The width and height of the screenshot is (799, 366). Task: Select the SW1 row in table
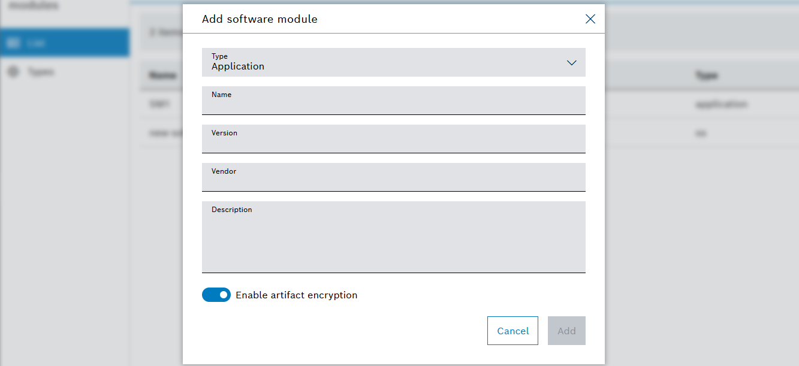pyautogui.click(x=160, y=104)
